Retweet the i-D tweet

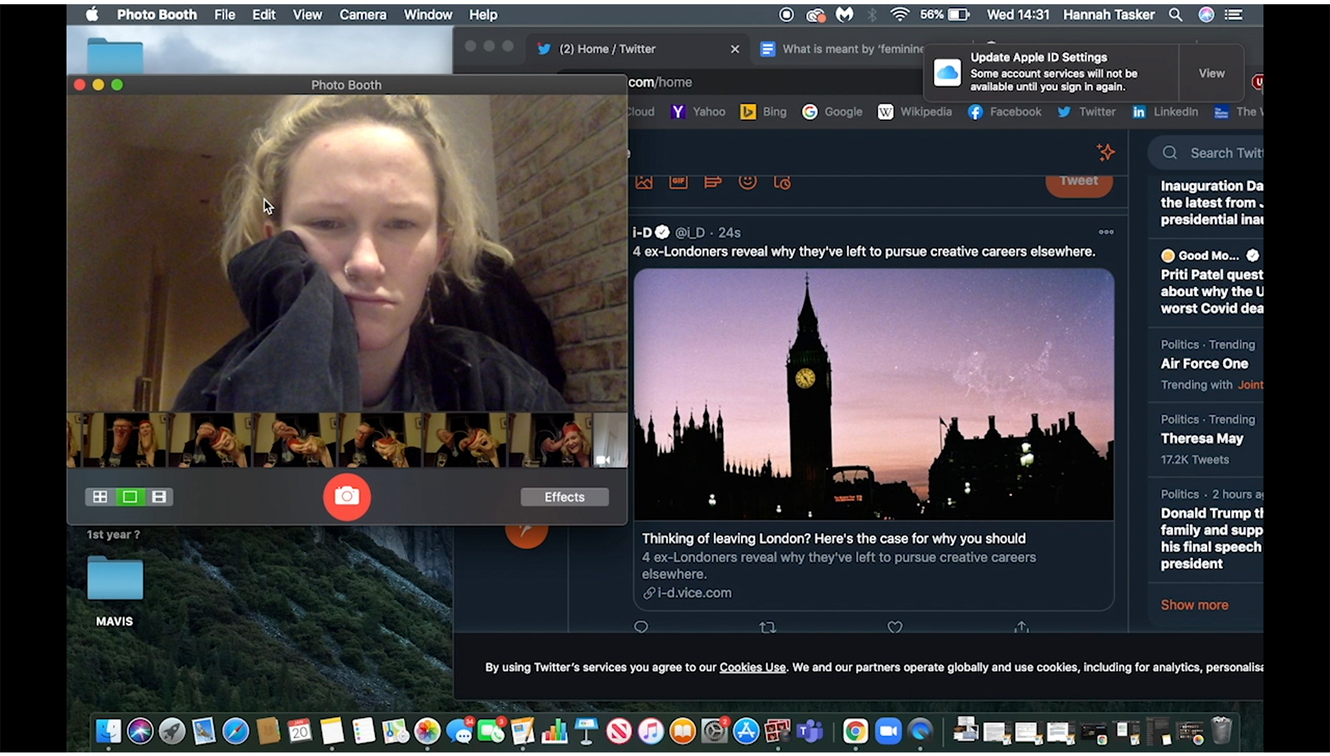(x=768, y=626)
